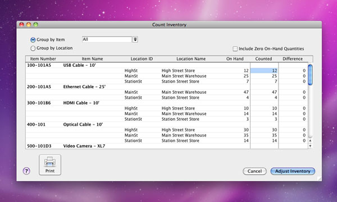Open help with the question mark icon

pos(26,171)
